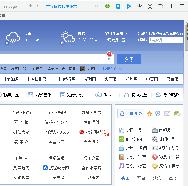Open the mobile phone icon in toolbar
188x186 pixels.
[118, 6]
